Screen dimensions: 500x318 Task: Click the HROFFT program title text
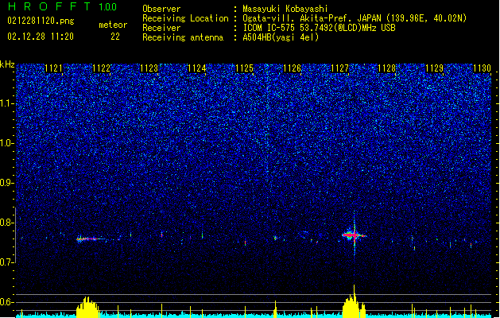click(49, 6)
